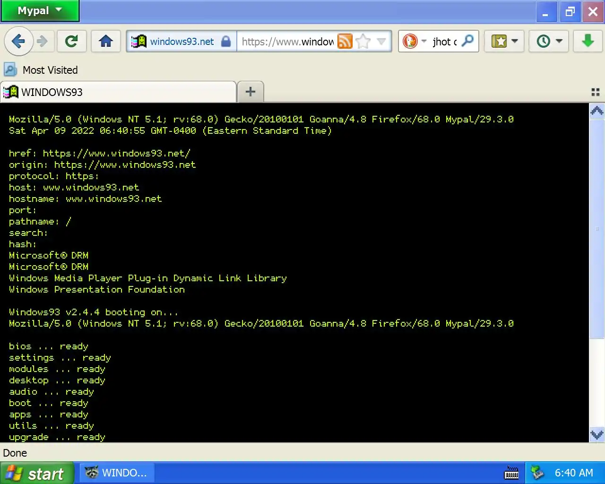Viewport: 605px width, 484px height.
Task: Click the 'modules ... ready' line
Action: pos(57,369)
